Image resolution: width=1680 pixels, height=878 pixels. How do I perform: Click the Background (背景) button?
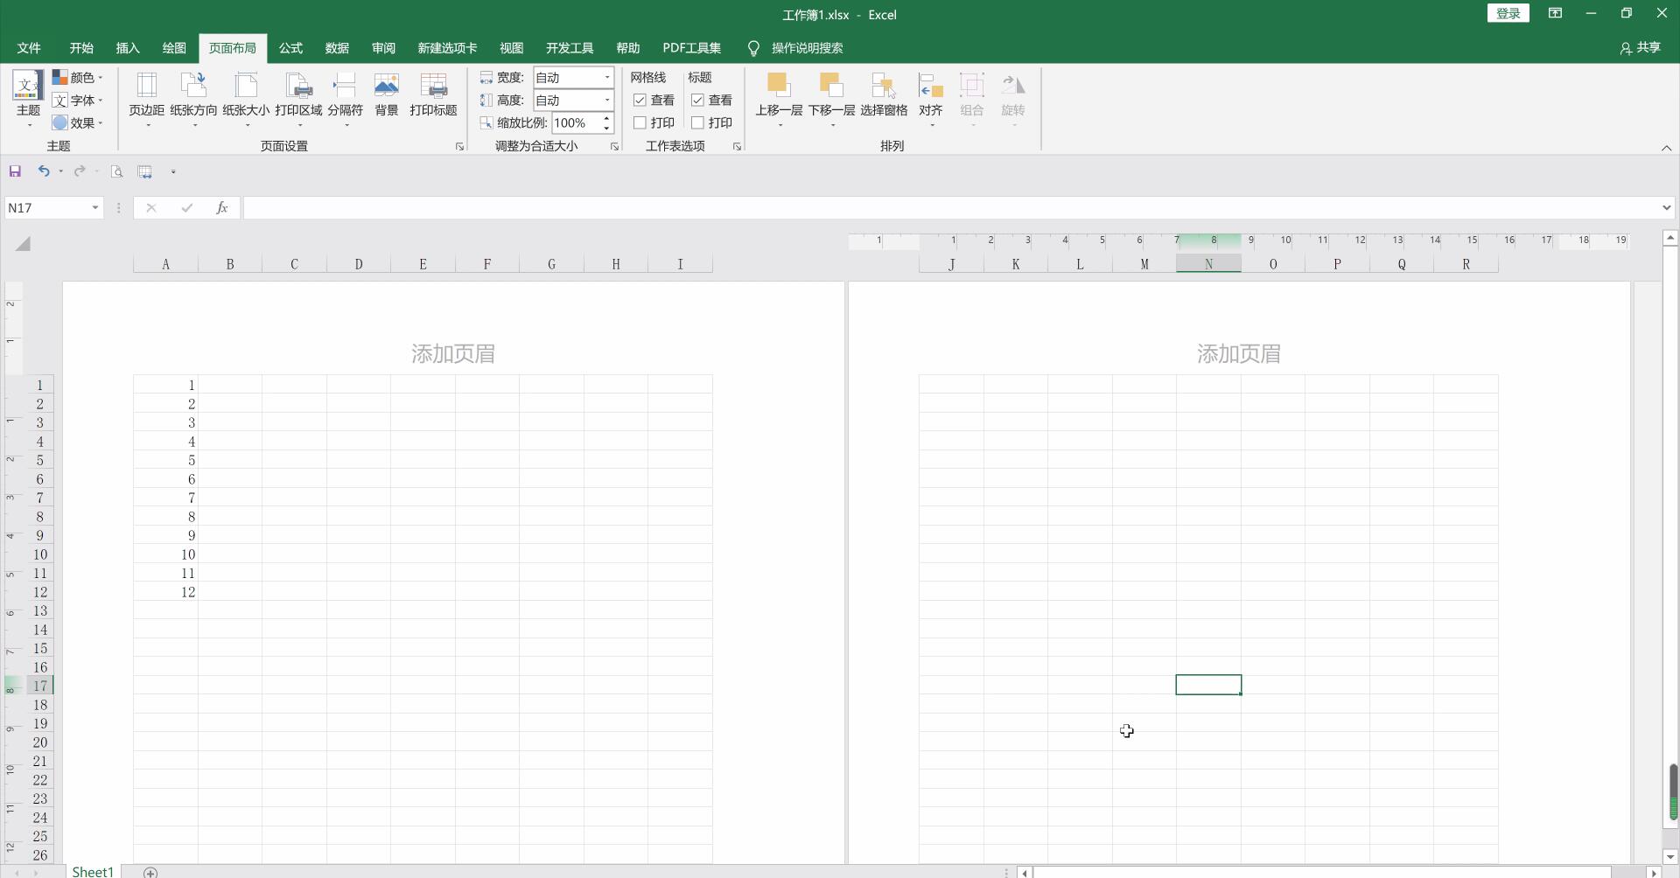[386, 94]
